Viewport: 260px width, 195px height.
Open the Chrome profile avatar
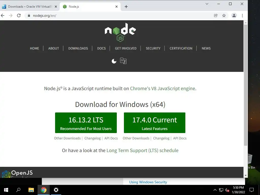(234, 15)
